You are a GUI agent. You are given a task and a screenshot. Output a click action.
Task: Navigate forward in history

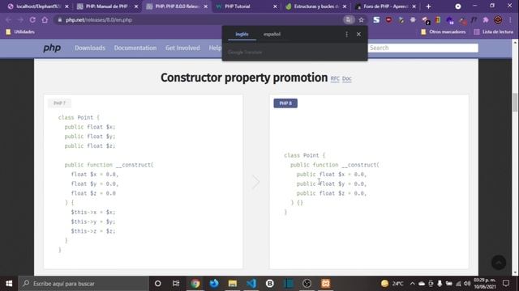(x=20, y=19)
